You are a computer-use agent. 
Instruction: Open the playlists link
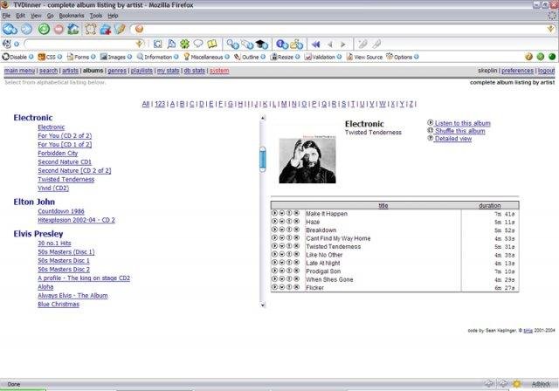(141, 71)
